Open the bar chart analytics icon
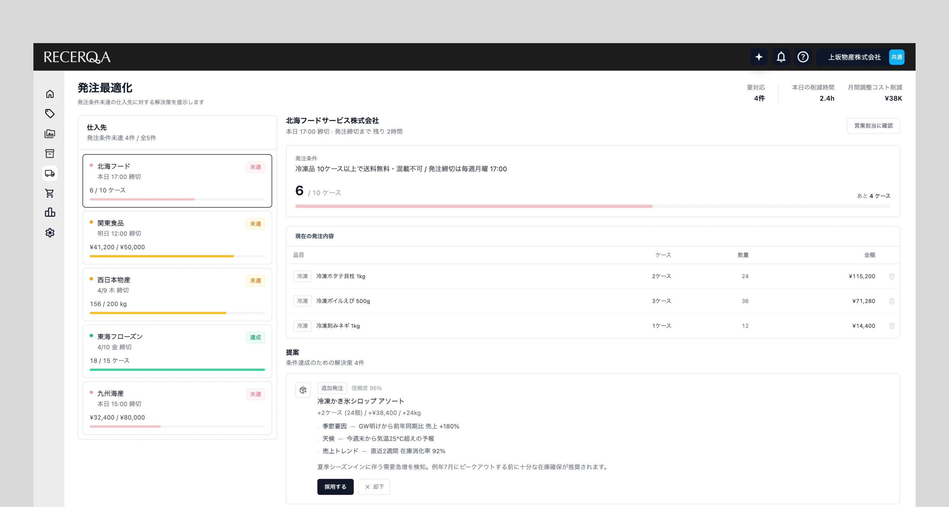This screenshot has height=507, width=949. click(50, 213)
